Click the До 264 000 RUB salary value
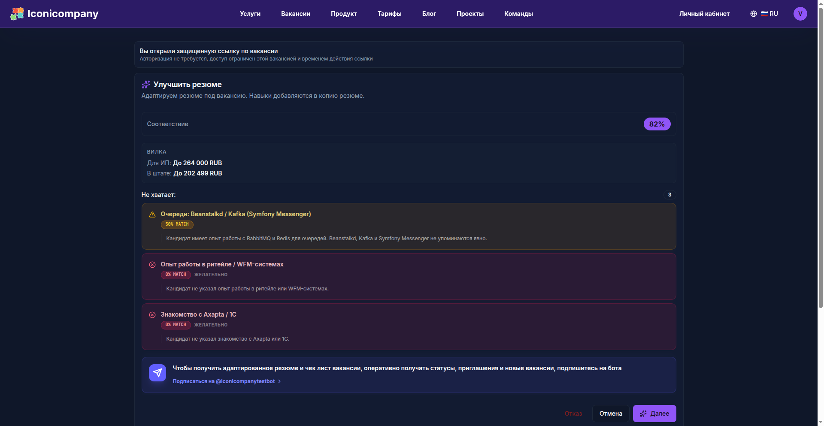The image size is (824, 426). [197, 163]
